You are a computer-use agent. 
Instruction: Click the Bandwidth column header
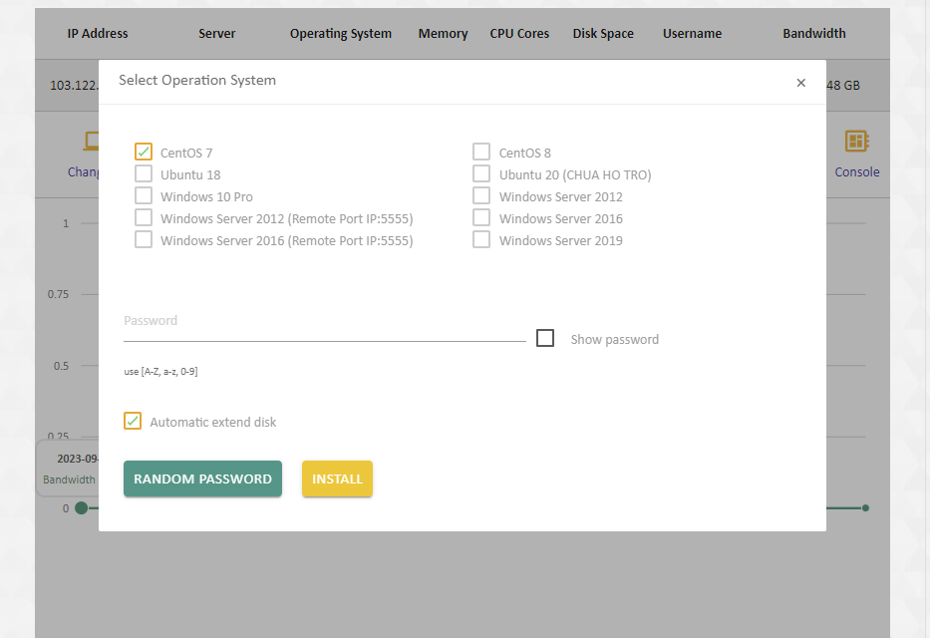813,34
